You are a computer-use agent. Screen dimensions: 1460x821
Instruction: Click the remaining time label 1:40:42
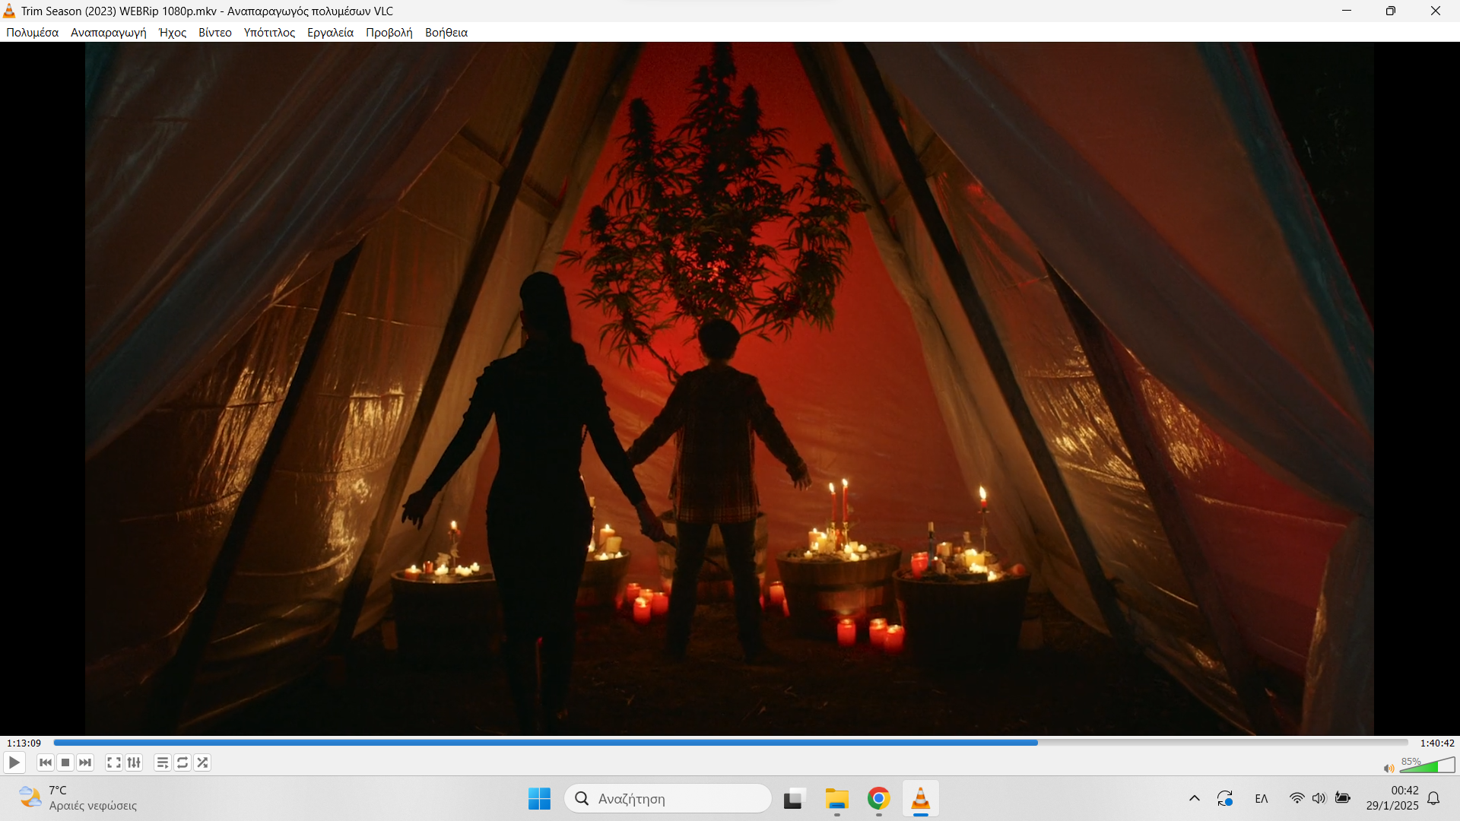1436,743
